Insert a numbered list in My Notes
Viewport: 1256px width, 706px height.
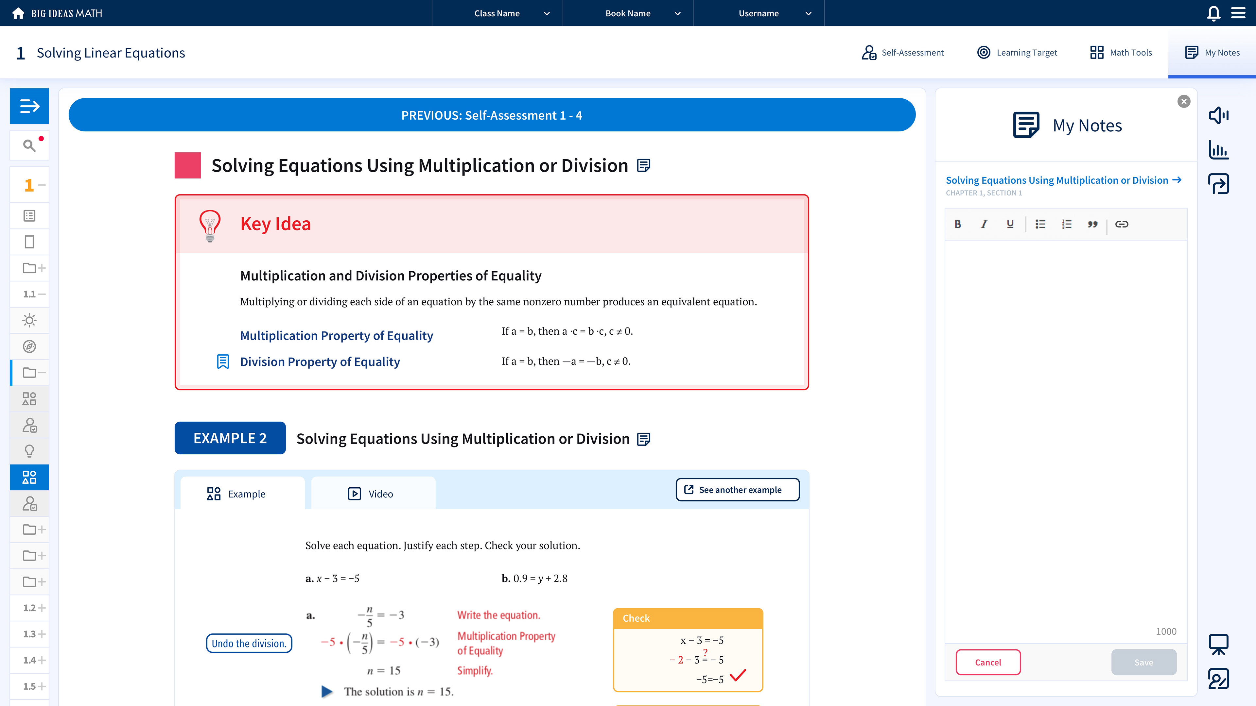[x=1067, y=224]
